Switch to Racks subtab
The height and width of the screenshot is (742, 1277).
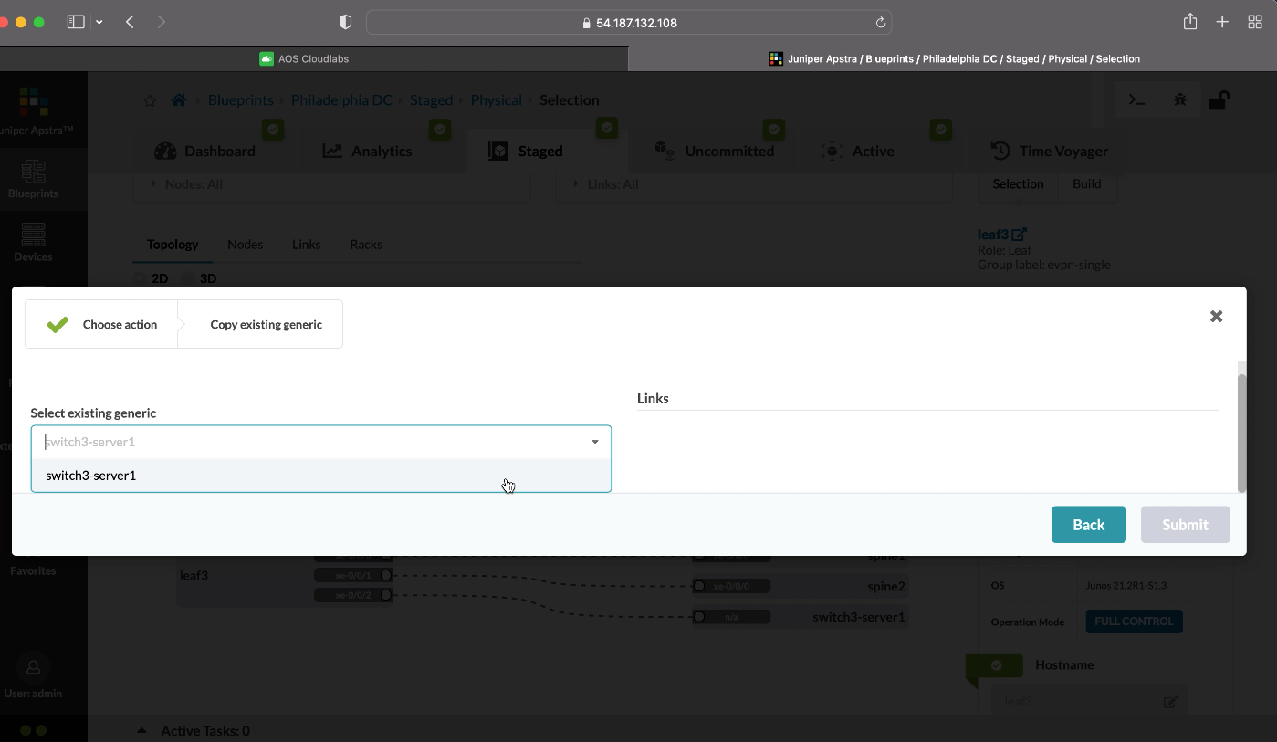[366, 245]
